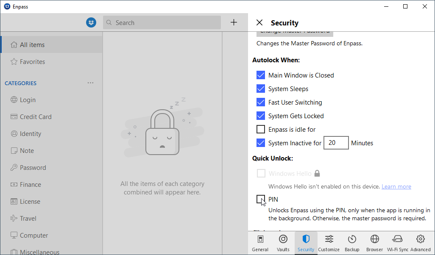The width and height of the screenshot is (435, 255).
Task: Open the Advanced settings tab
Action: point(421,243)
